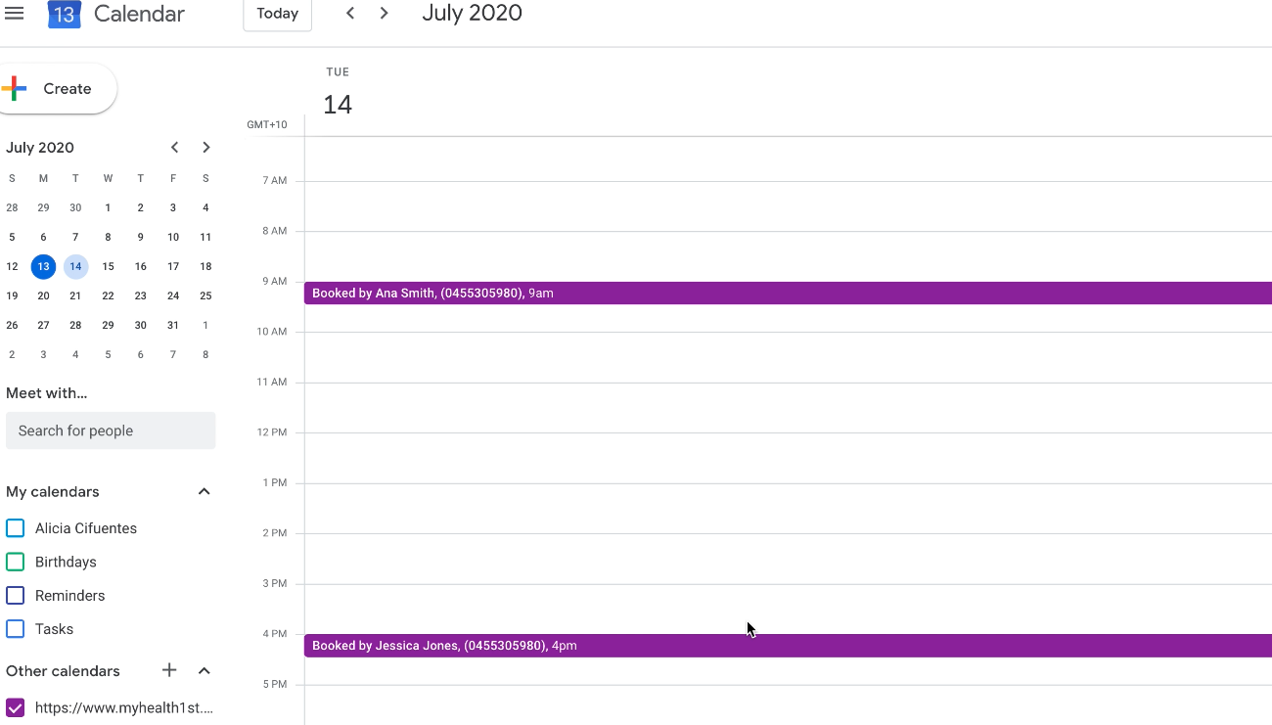
Task: Select July 22 in mini calendar
Action: [x=108, y=295]
